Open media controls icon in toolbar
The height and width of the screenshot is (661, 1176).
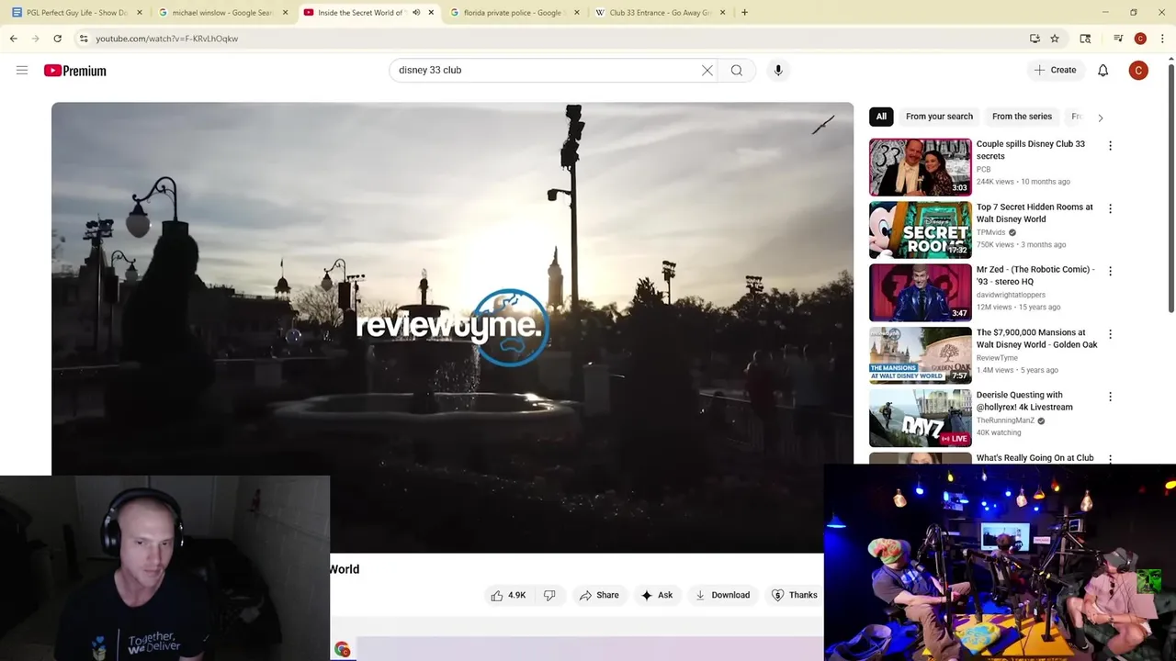(1118, 39)
